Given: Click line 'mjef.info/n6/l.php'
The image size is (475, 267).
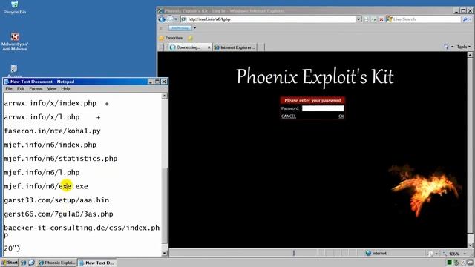Looking at the screenshot, I should click(42, 173).
